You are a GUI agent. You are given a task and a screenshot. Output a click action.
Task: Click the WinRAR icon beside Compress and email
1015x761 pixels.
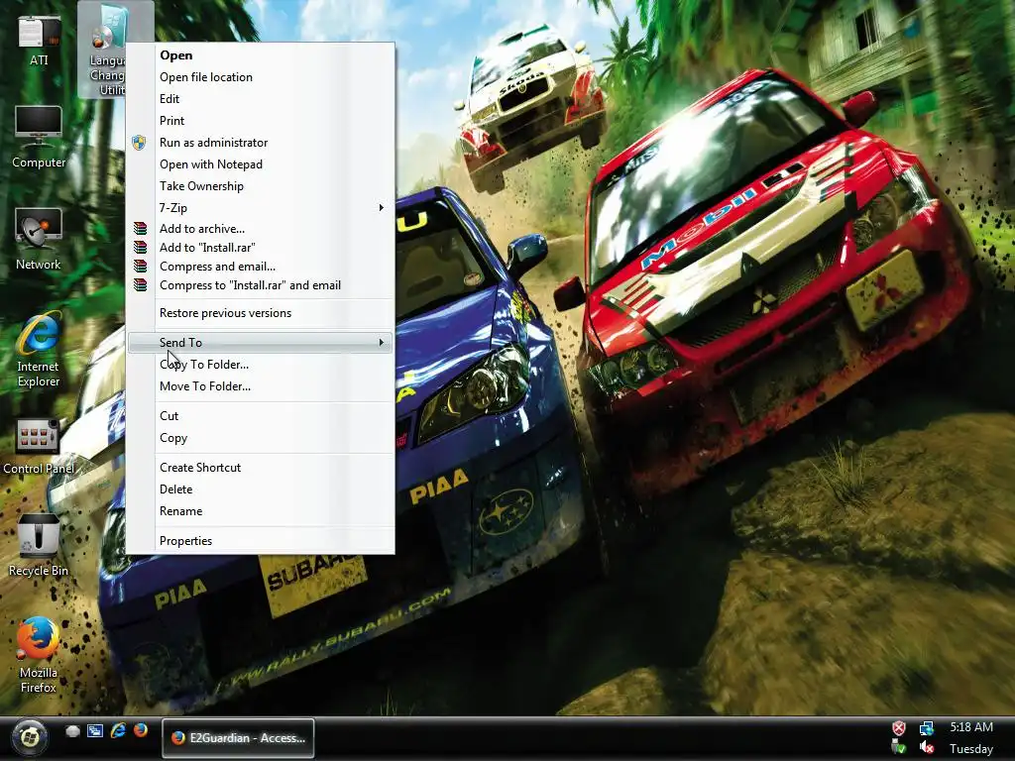[x=140, y=266]
